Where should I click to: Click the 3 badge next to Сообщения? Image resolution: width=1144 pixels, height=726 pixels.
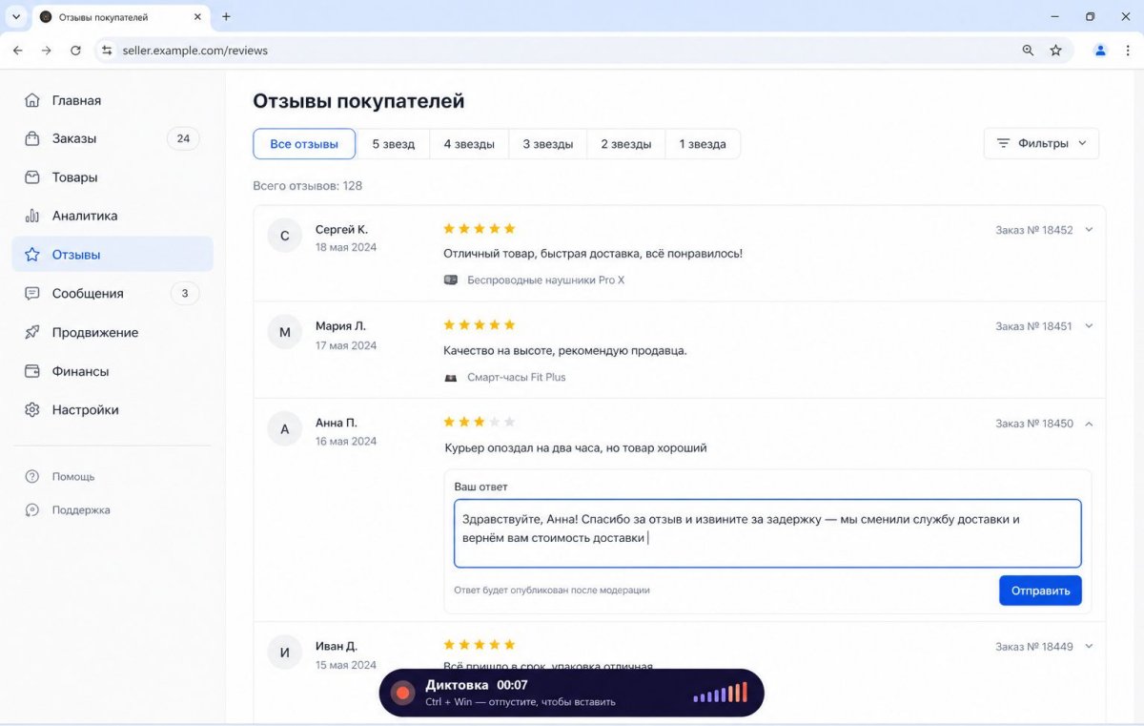[x=185, y=293]
